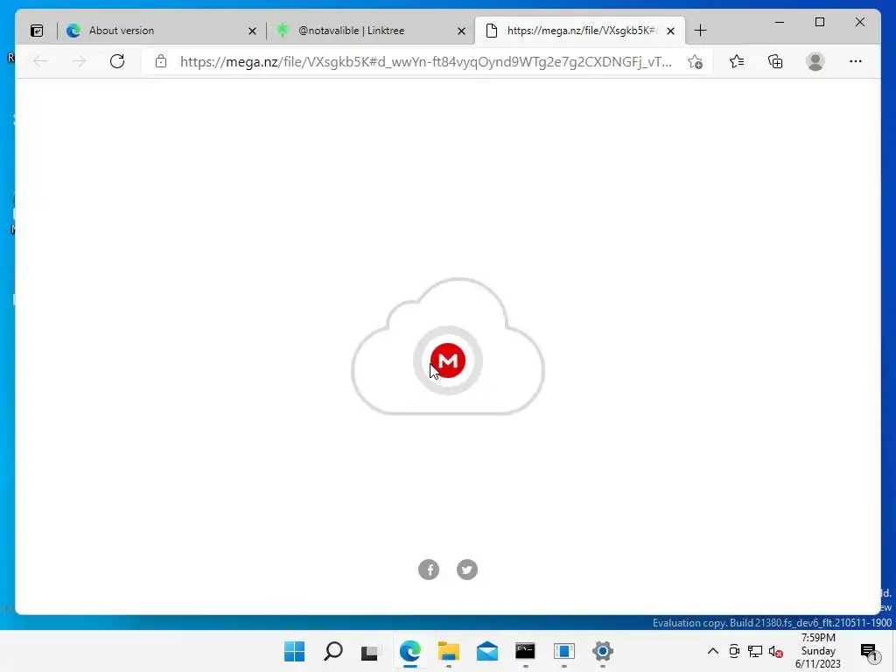Click the MEGA logo in the cloud
The height and width of the screenshot is (672, 896).
point(448,360)
